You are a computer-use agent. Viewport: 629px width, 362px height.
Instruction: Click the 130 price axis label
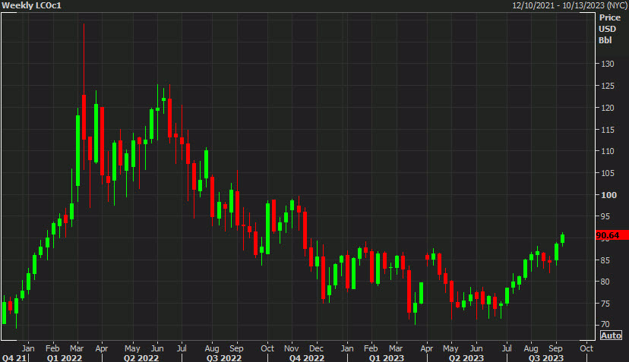tap(607, 64)
